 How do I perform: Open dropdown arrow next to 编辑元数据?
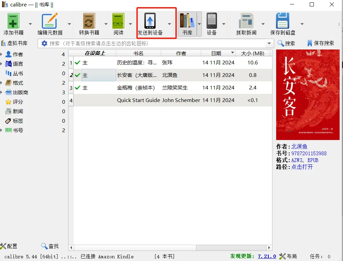[x=69, y=24]
